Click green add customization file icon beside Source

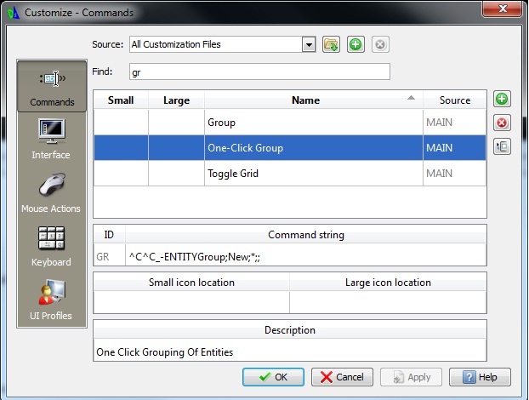pos(356,44)
